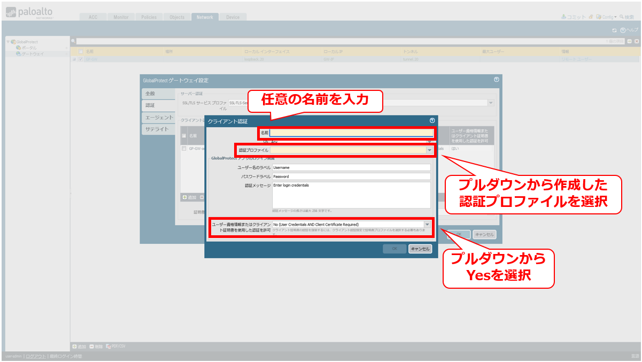
Task: Click the refresh icon near ヘルプ
Action: pos(615,30)
